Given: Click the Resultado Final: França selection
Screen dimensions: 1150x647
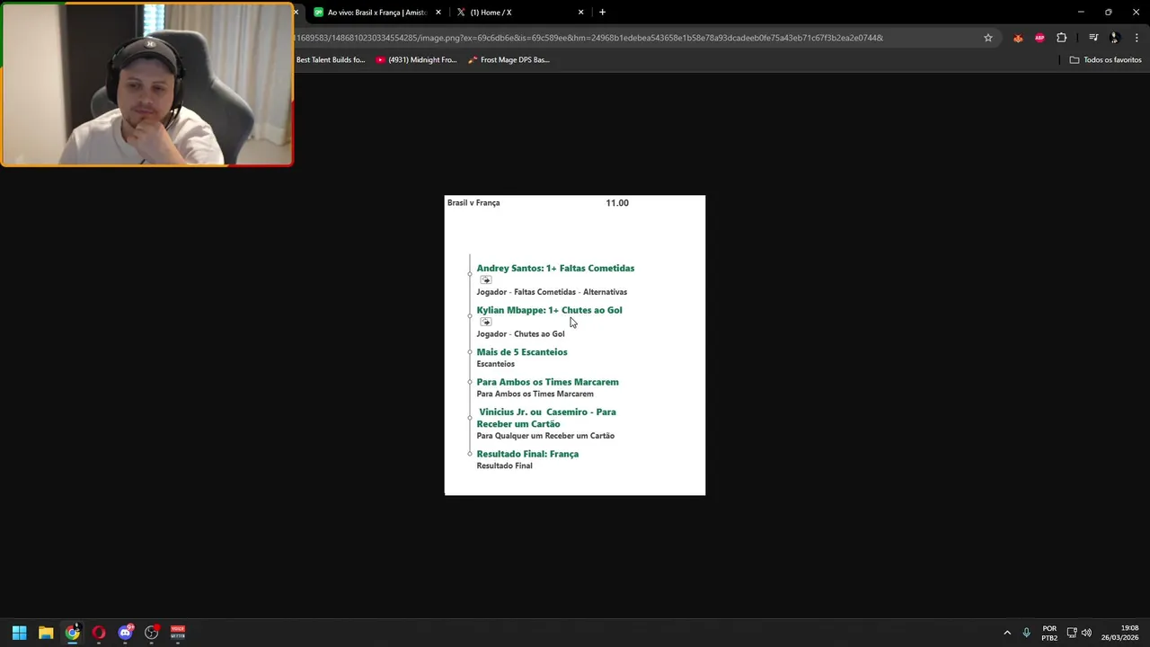Looking at the screenshot, I should [x=527, y=454].
